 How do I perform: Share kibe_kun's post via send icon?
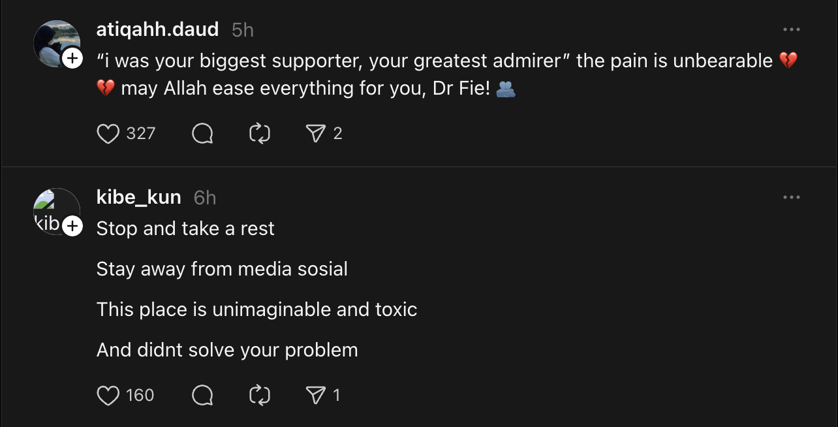point(316,396)
